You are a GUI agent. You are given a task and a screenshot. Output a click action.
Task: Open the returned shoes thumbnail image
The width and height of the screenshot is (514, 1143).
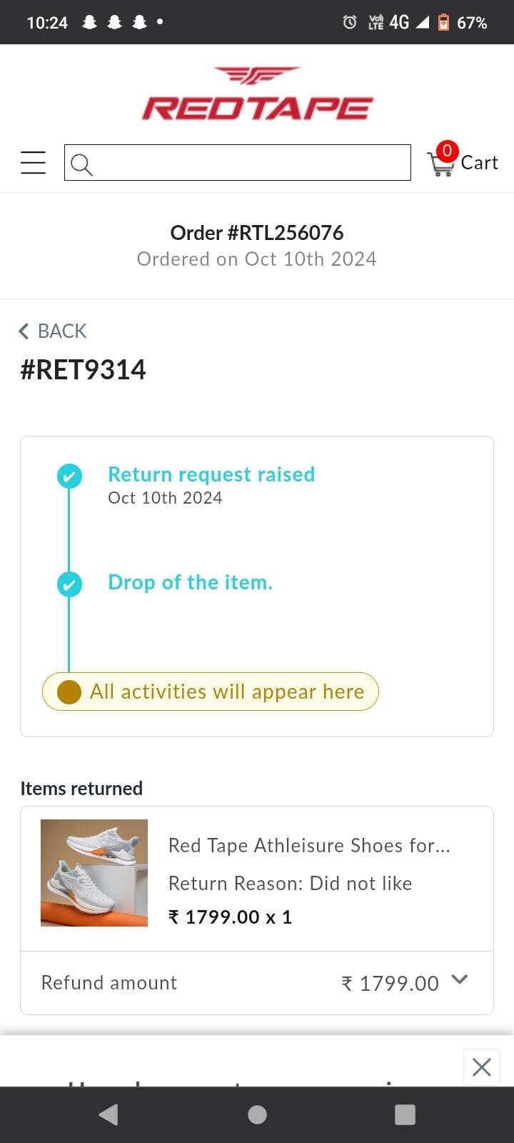[94, 873]
